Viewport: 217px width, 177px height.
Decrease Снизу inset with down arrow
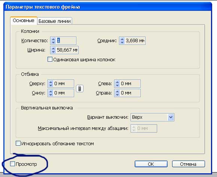pos(51,94)
